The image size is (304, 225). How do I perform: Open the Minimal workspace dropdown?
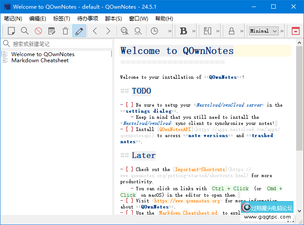point(263,31)
